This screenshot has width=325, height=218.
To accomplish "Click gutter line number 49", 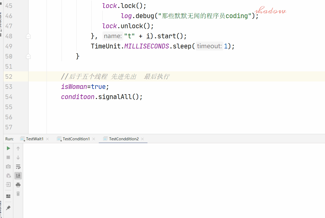I will click(9, 46).
